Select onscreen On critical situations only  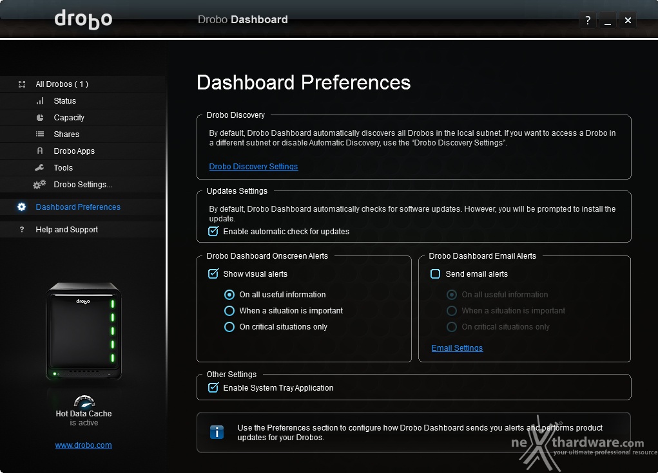click(x=229, y=327)
